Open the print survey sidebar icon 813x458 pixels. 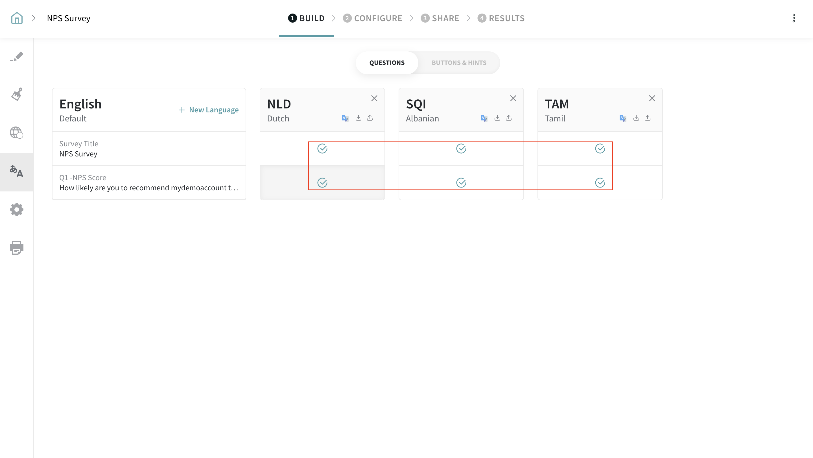pyautogui.click(x=17, y=248)
